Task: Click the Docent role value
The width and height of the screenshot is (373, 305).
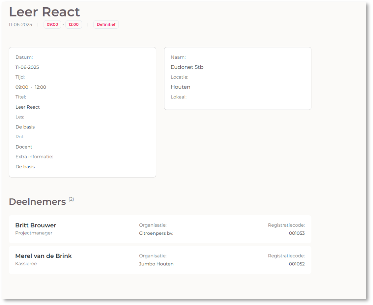Action: pyautogui.click(x=24, y=147)
